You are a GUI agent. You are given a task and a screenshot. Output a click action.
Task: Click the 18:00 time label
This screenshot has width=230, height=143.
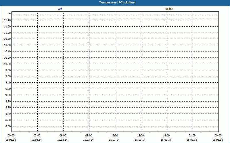pyautogui.click(x=166, y=136)
